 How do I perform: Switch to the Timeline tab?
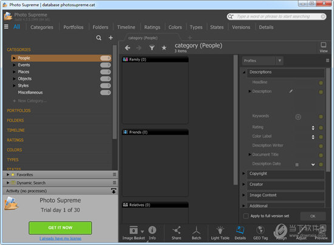click(126, 27)
